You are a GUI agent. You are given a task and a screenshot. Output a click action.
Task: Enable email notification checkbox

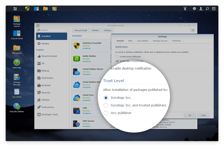coord(117,57)
